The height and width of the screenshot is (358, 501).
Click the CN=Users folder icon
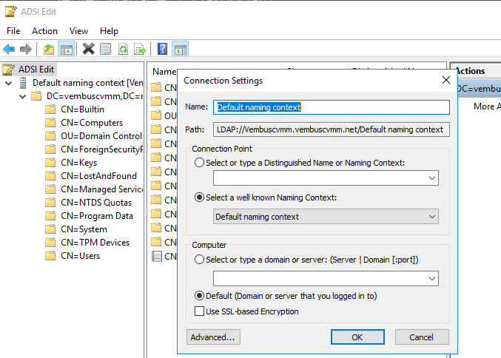50,256
